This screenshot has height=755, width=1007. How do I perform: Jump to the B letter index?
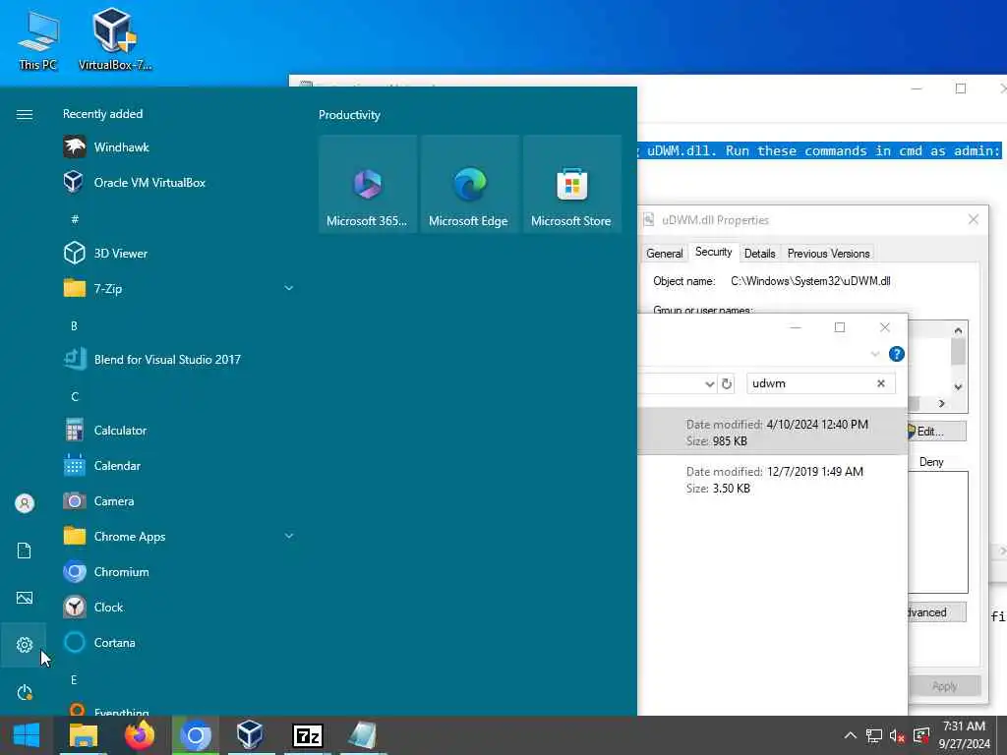click(74, 325)
